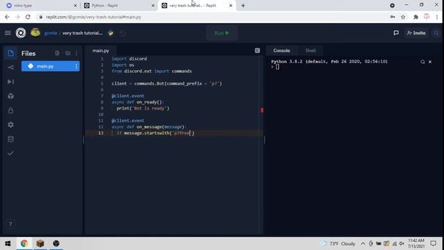Screen dimensions: 444x250
Task: Open the Replit hamburger menu
Action: pyautogui.click(x=8, y=33)
